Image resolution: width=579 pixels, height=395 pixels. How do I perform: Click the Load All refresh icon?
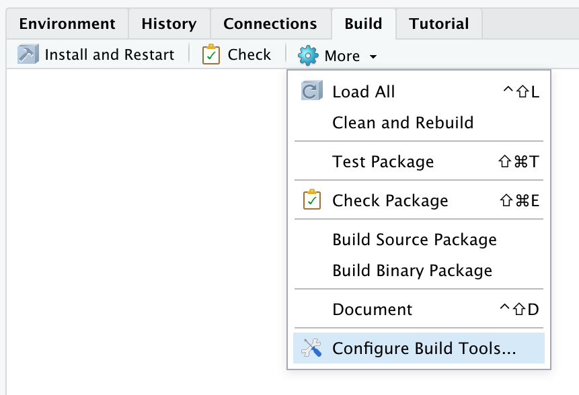[x=311, y=91]
